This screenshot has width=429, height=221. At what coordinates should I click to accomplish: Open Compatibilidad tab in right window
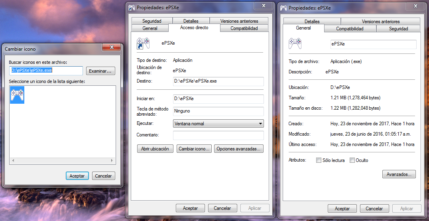tap(350, 28)
